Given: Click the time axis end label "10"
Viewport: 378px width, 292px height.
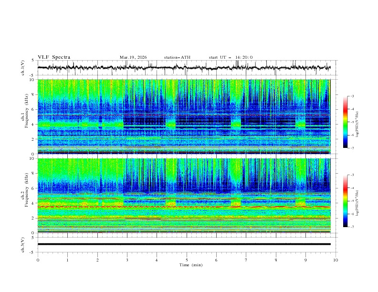Looking at the screenshot, I should (336, 260).
